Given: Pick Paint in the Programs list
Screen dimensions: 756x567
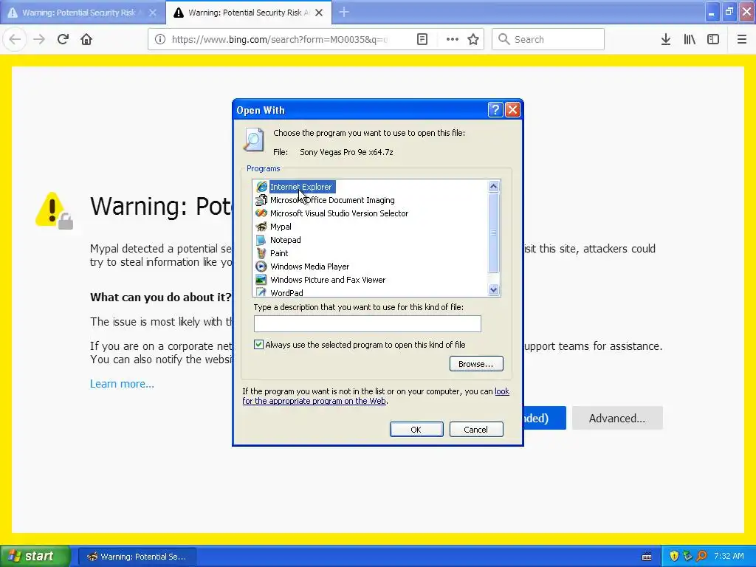Looking at the screenshot, I should [x=279, y=253].
